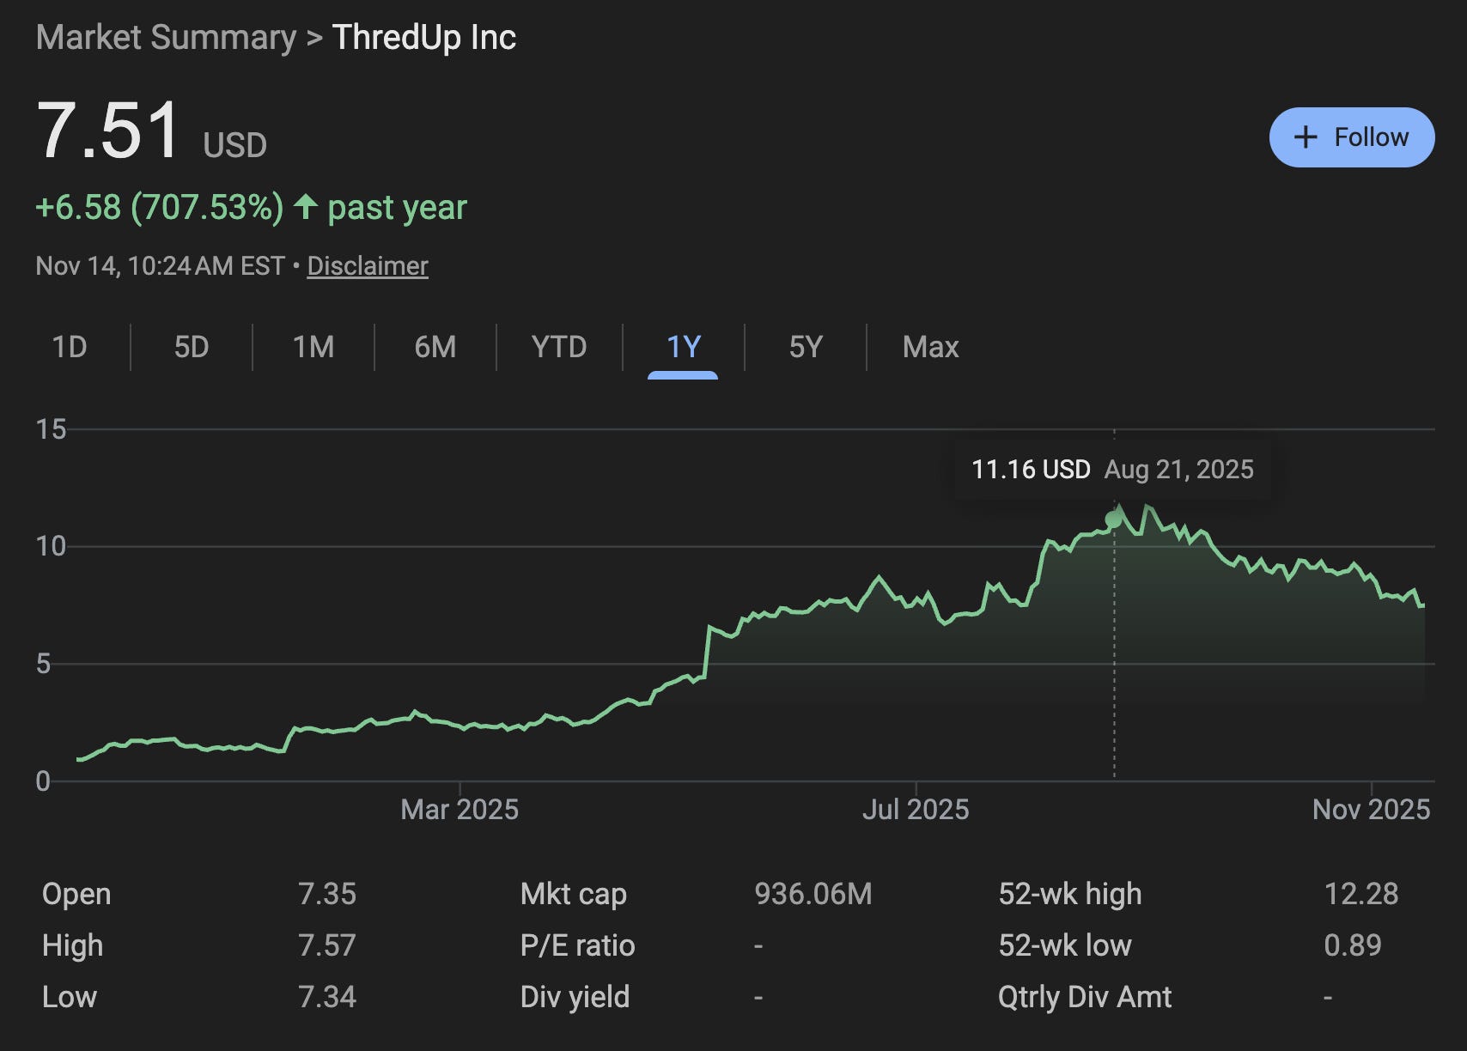
Task: Click the +6.58 (707.53%) change text
Action: pyautogui.click(x=159, y=208)
